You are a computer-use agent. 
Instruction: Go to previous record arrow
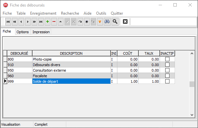(x=21, y=22)
